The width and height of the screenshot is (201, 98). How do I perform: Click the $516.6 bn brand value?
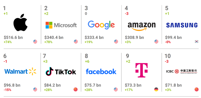13,38
